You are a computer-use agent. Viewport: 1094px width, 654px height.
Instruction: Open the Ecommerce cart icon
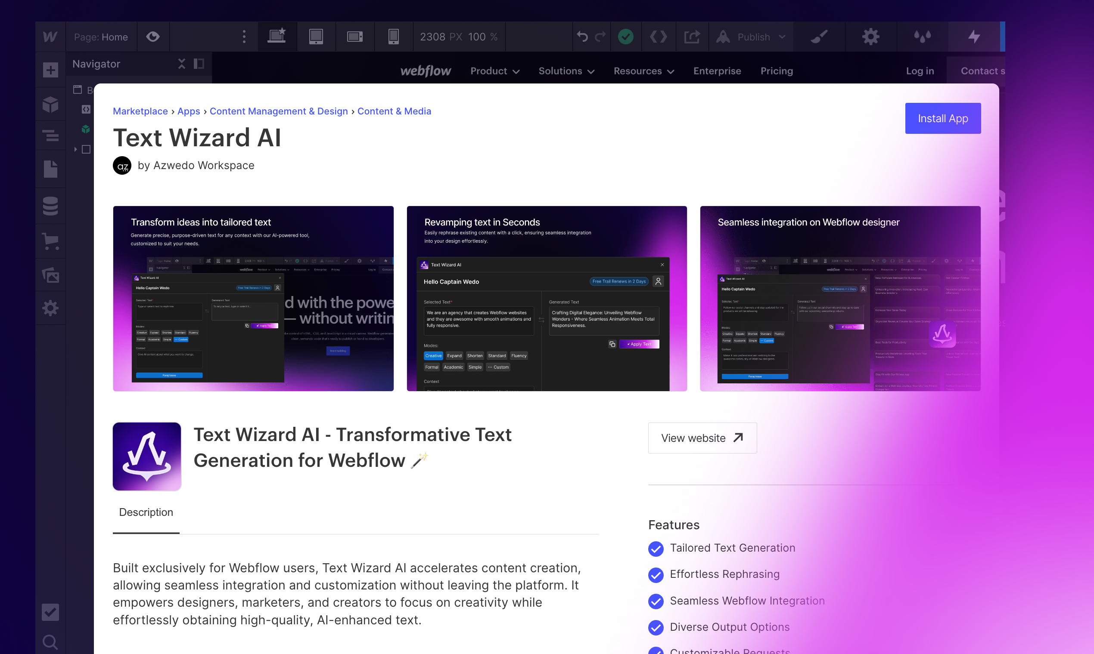(50, 241)
